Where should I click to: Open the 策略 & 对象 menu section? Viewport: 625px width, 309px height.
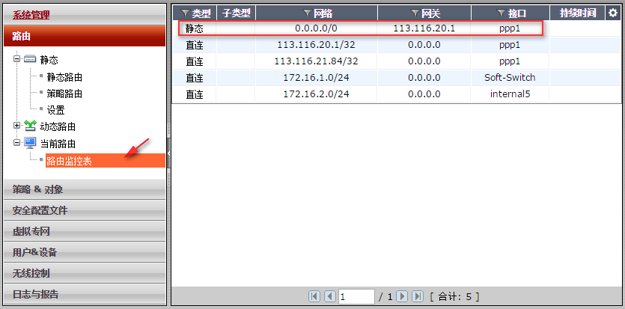pos(85,189)
